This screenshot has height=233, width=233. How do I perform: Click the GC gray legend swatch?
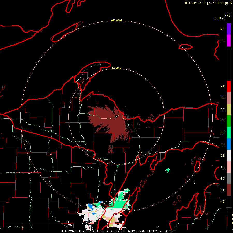(229, 178)
